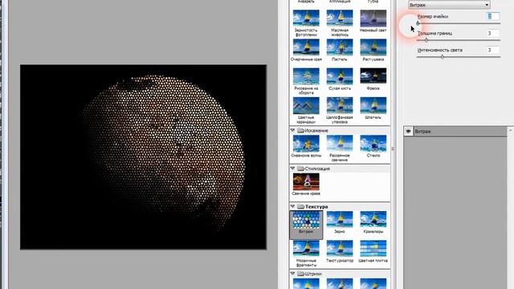Collapse the Штрихи folder triangle

click(x=292, y=274)
